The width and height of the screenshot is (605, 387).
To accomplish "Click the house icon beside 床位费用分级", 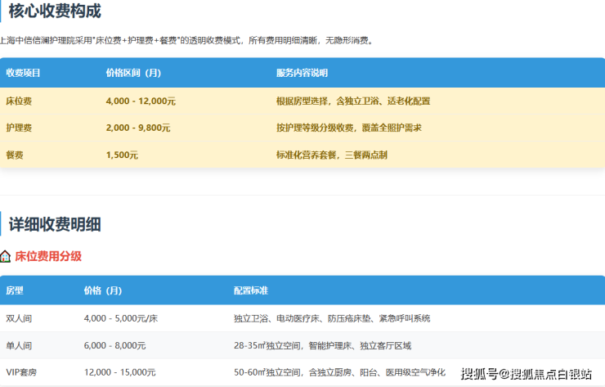I will pyautogui.click(x=6, y=256).
